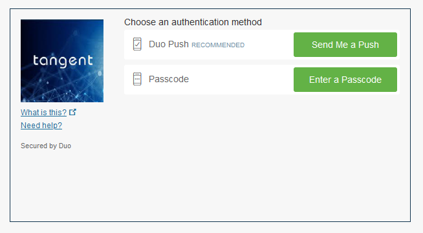Click the empty area of the Duo Push row
The height and width of the screenshot is (233, 423).
(x=268, y=45)
